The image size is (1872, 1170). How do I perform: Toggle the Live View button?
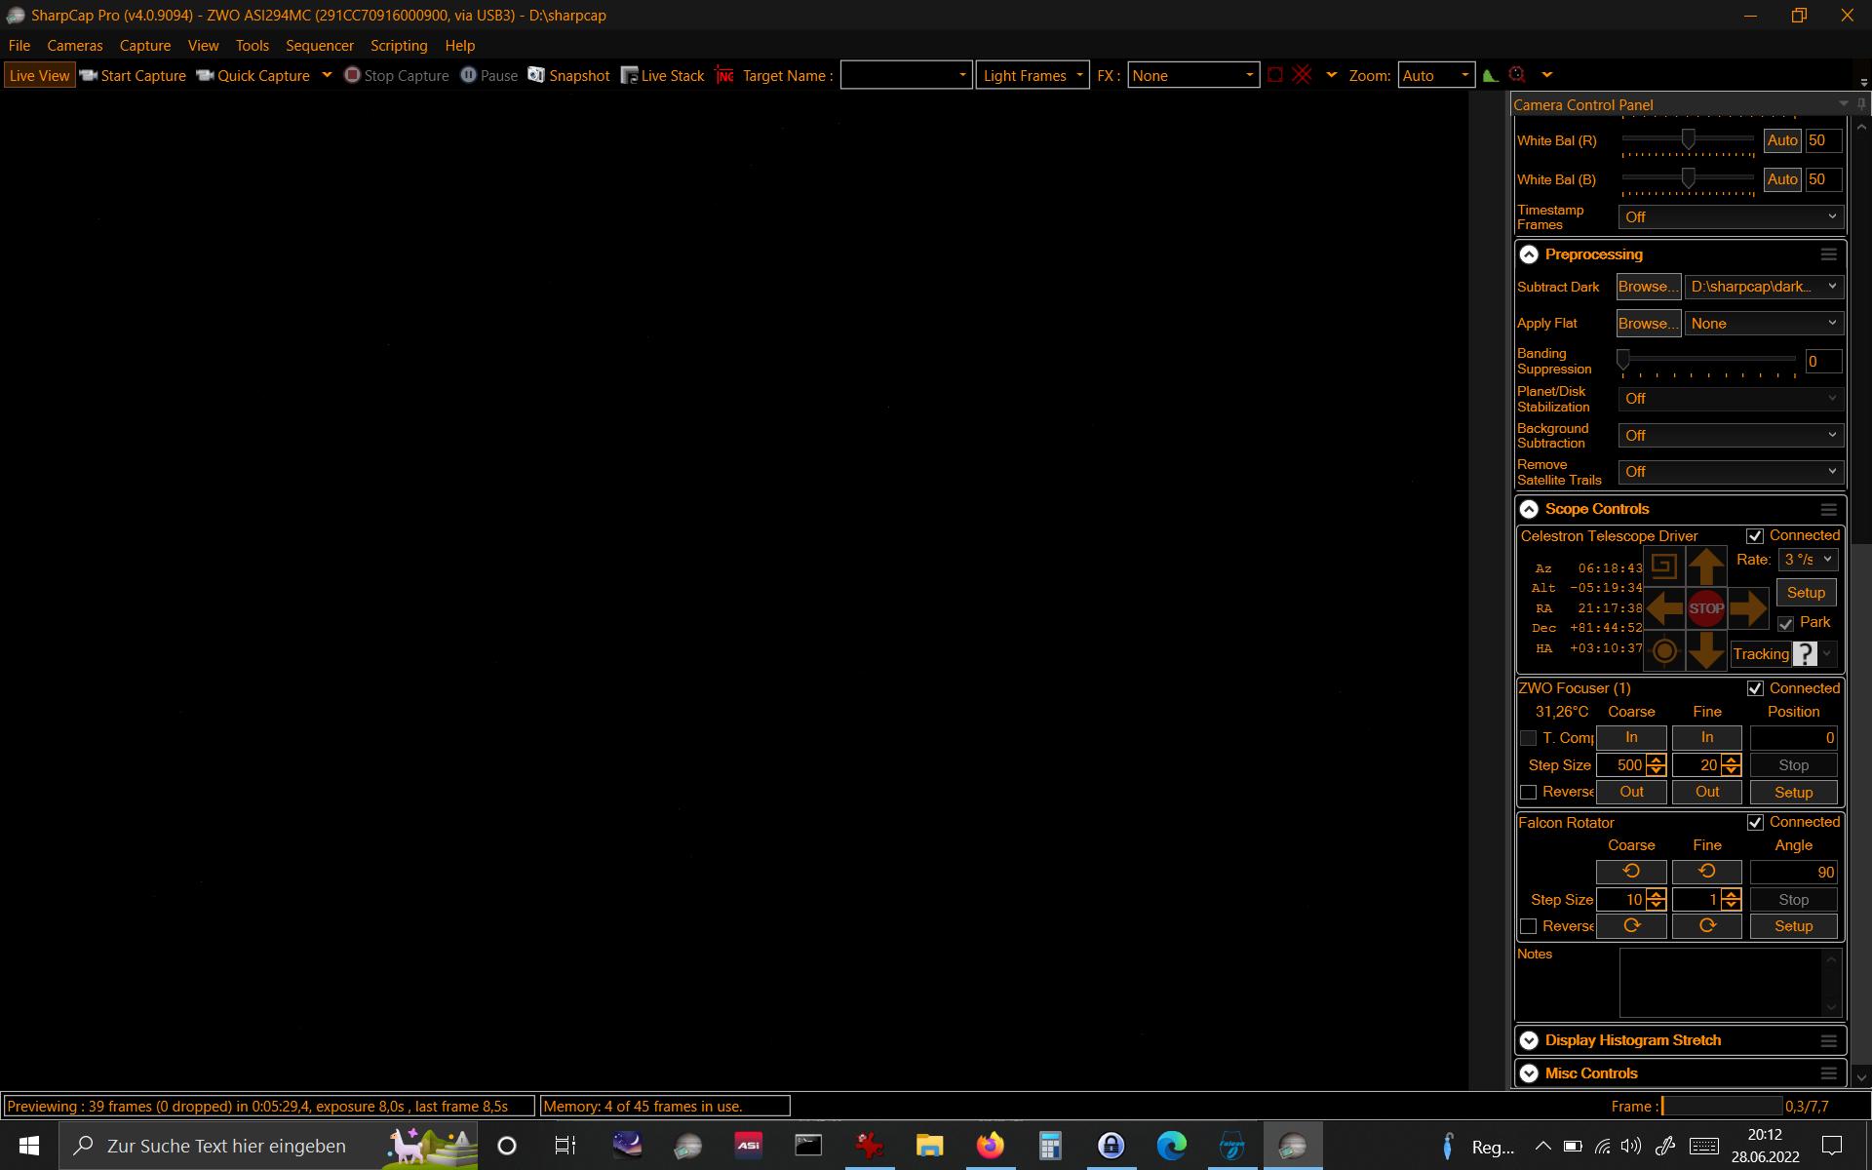pyautogui.click(x=39, y=75)
